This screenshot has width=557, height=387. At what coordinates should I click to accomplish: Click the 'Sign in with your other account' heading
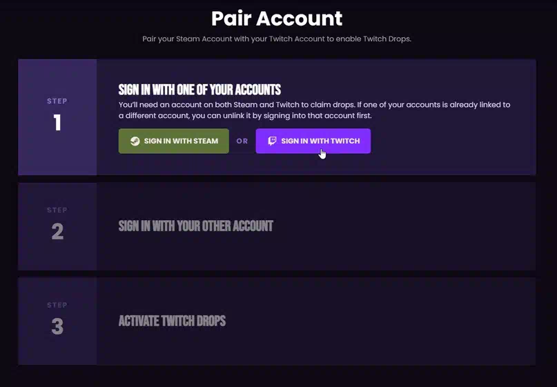click(196, 226)
